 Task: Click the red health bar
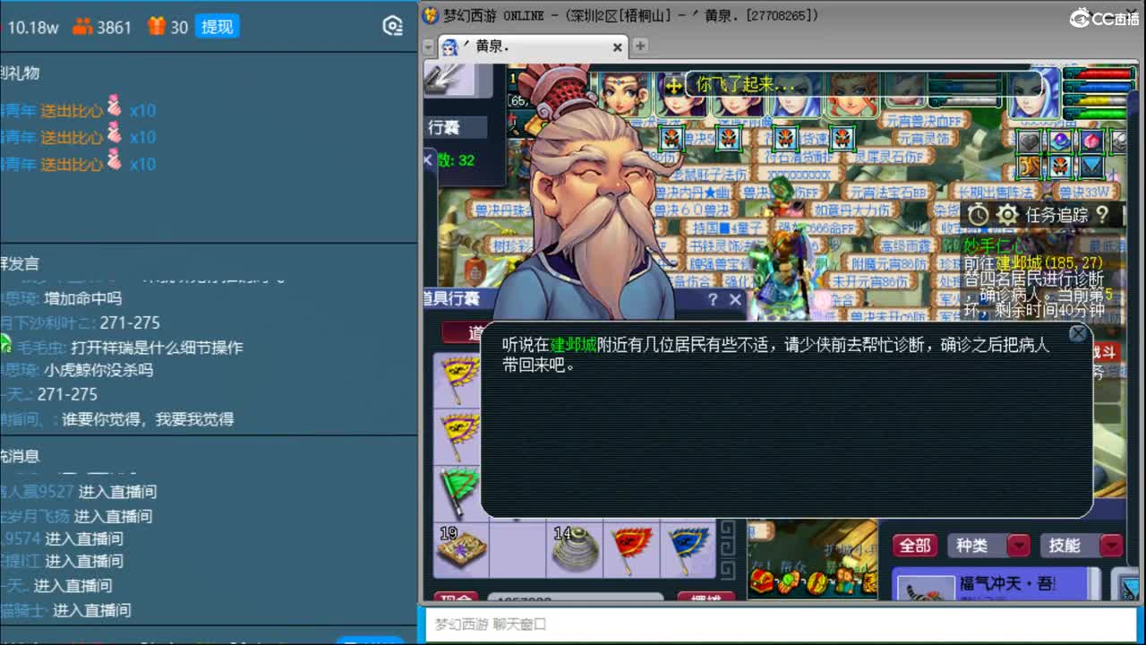[x=1099, y=74]
